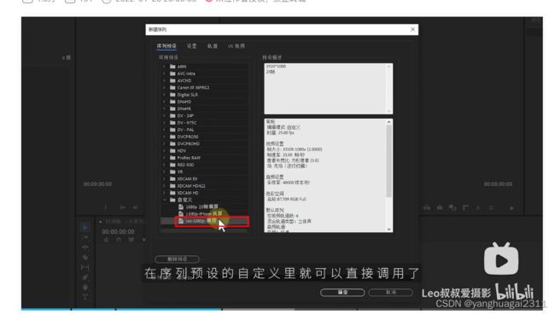Click the bilibili play icon overlay
The height and width of the screenshot is (314, 555).
501,259
